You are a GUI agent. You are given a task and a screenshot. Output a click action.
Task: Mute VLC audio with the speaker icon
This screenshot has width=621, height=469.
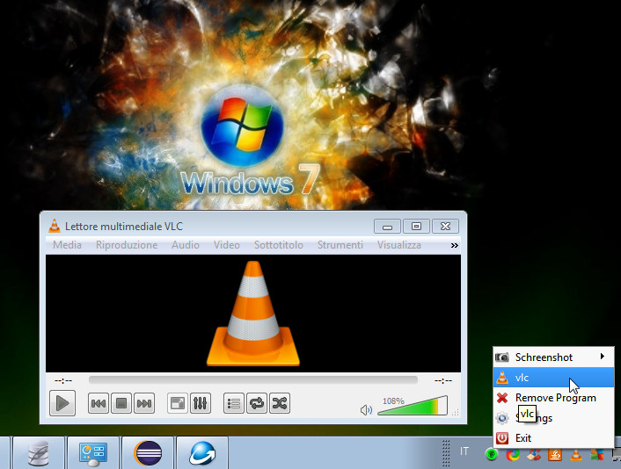(366, 410)
